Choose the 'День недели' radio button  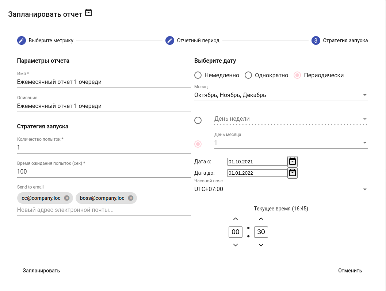(198, 120)
